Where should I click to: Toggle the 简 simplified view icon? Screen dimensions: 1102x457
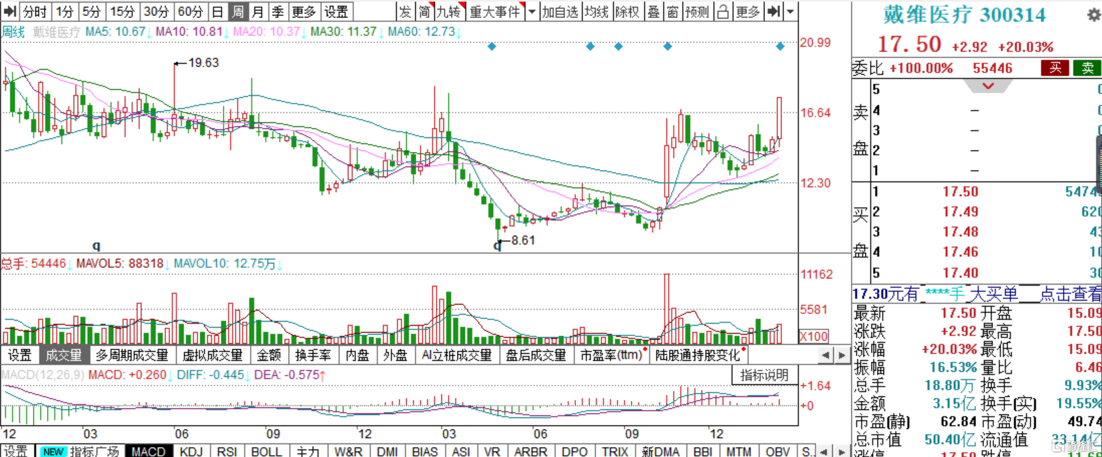point(425,11)
